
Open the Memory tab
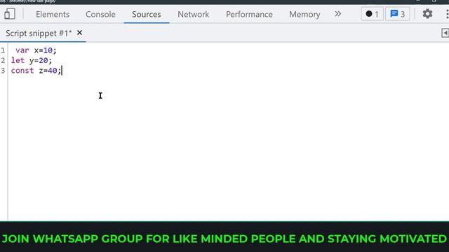(x=304, y=14)
